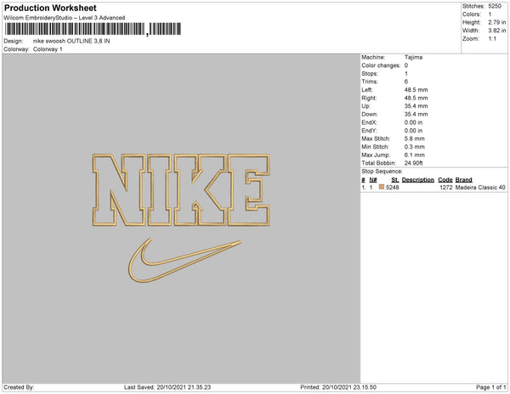Select the Width value 3.82 in
The image size is (510, 394).
(x=497, y=31)
